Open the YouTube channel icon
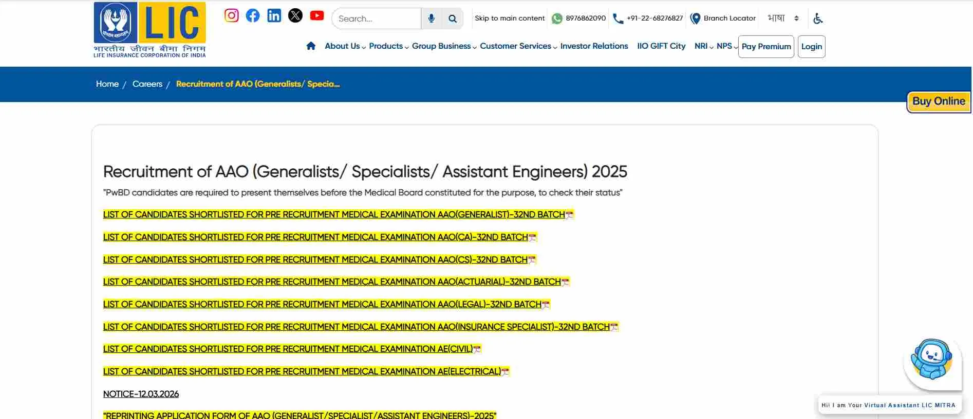The width and height of the screenshot is (973, 419). 317,15
